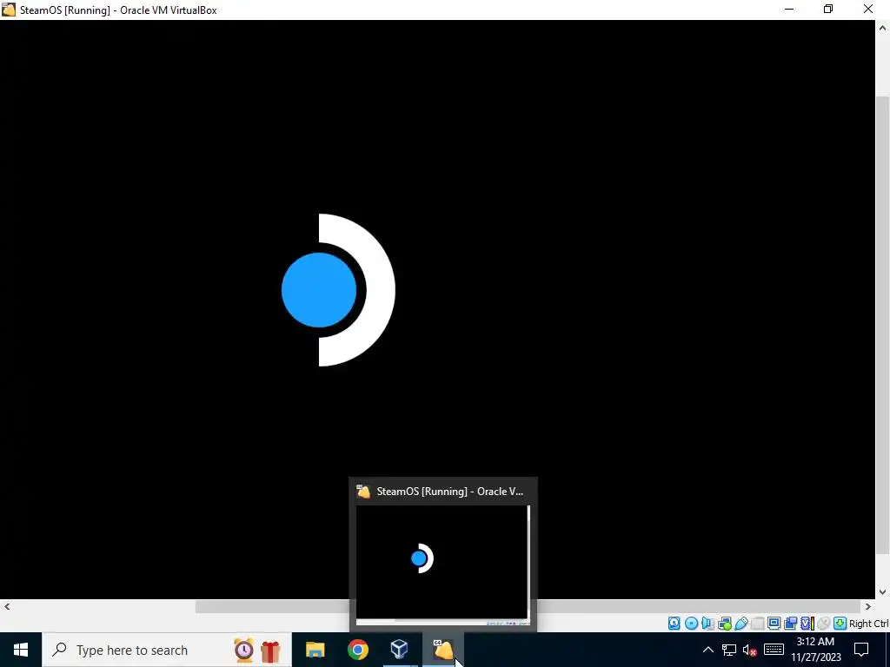Click the Right Ctrl host key label

coord(869,624)
